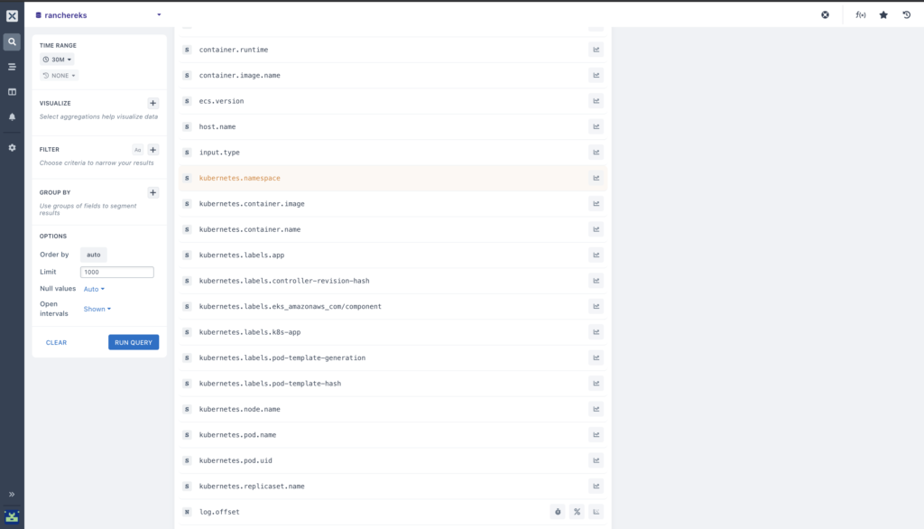Image resolution: width=924 pixels, height=529 pixels.
Task: Open the Null values Auto dropdown
Action: 94,289
